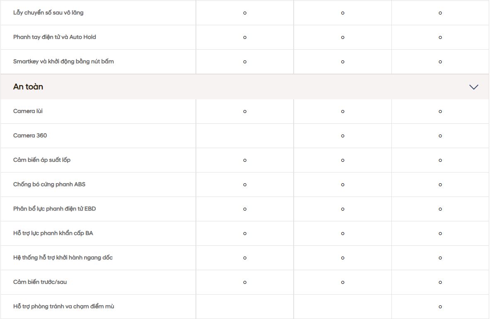The width and height of the screenshot is (490, 319).
Task: Click first-column circle in Auto Hold row
Action: click(245, 37)
